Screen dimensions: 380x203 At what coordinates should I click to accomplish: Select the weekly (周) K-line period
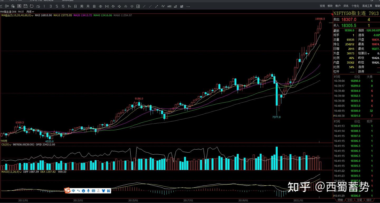pos(82,6)
